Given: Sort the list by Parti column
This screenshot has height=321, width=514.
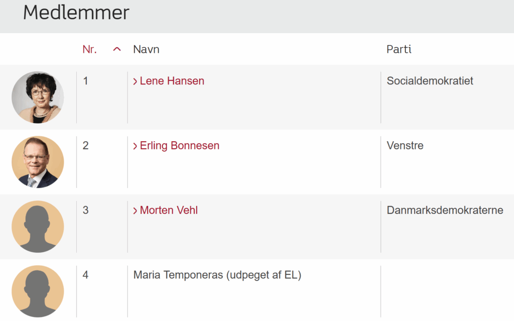Looking at the screenshot, I should coord(399,49).
